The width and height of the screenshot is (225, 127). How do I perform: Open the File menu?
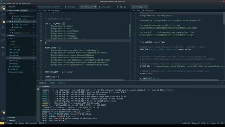1,4
